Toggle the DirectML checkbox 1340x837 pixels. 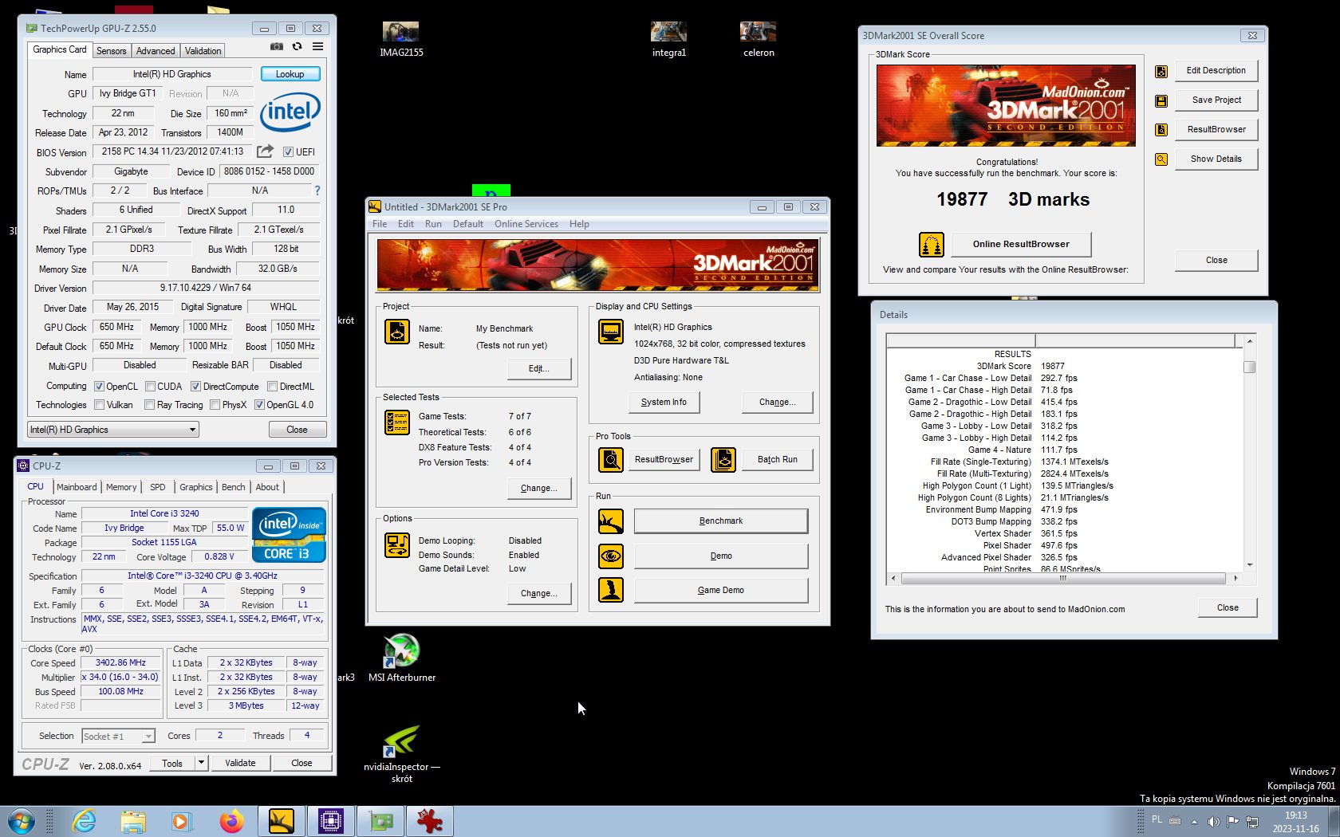point(272,387)
